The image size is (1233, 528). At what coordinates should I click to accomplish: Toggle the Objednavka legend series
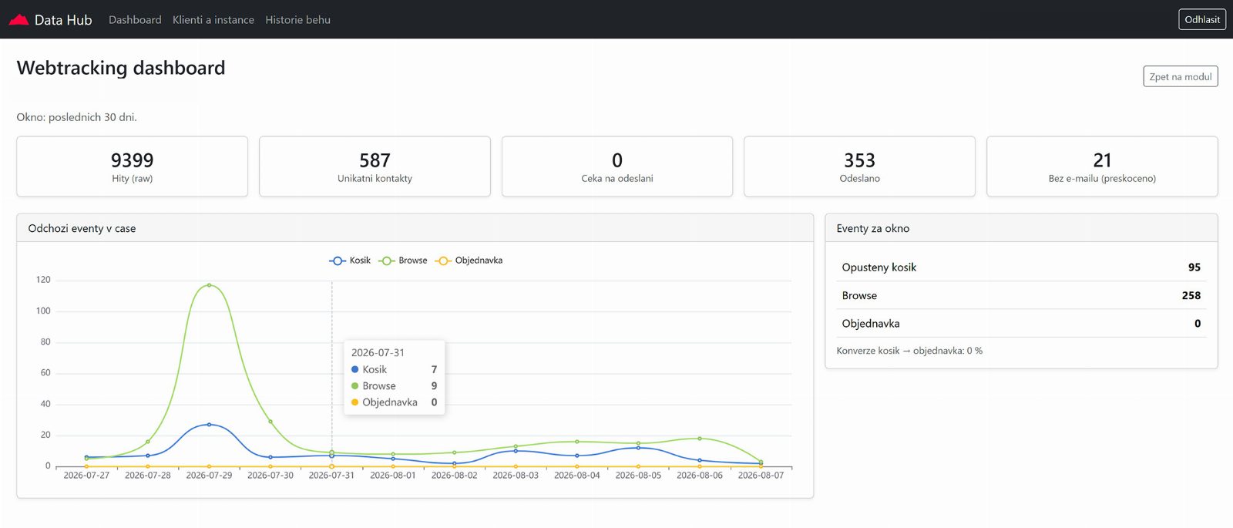[469, 261]
